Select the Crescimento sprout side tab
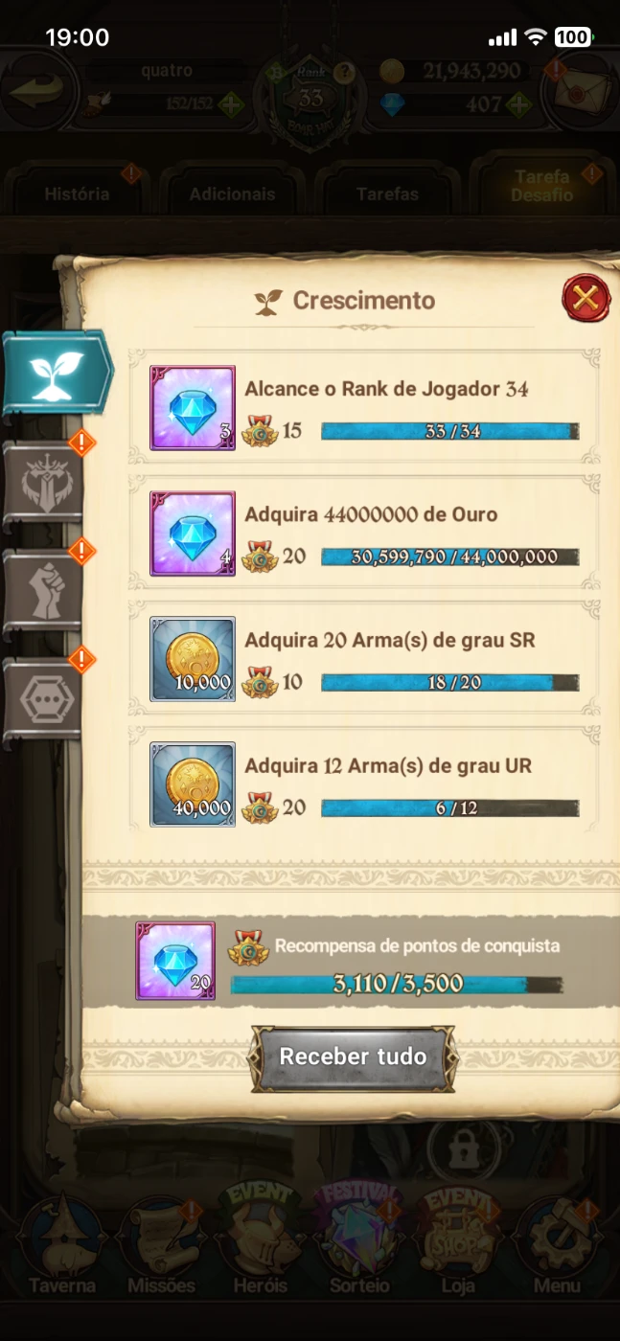 click(x=56, y=372)
